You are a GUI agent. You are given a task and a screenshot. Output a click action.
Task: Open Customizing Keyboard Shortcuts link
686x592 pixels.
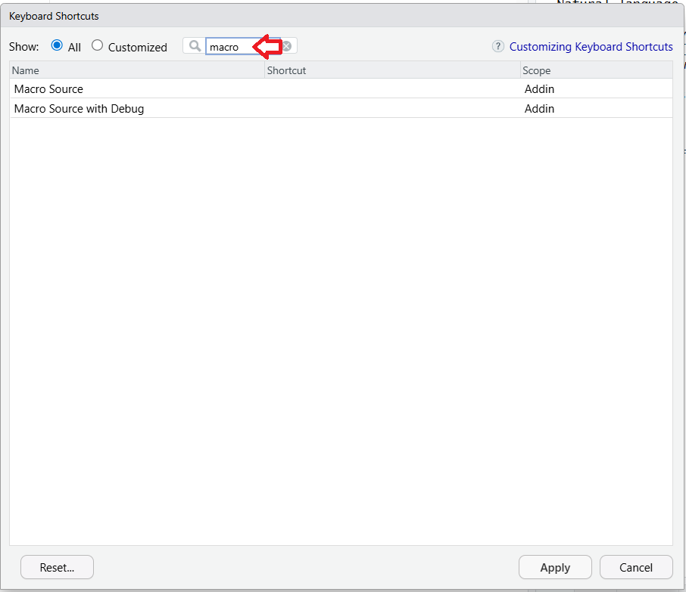[x=591, y=47]
